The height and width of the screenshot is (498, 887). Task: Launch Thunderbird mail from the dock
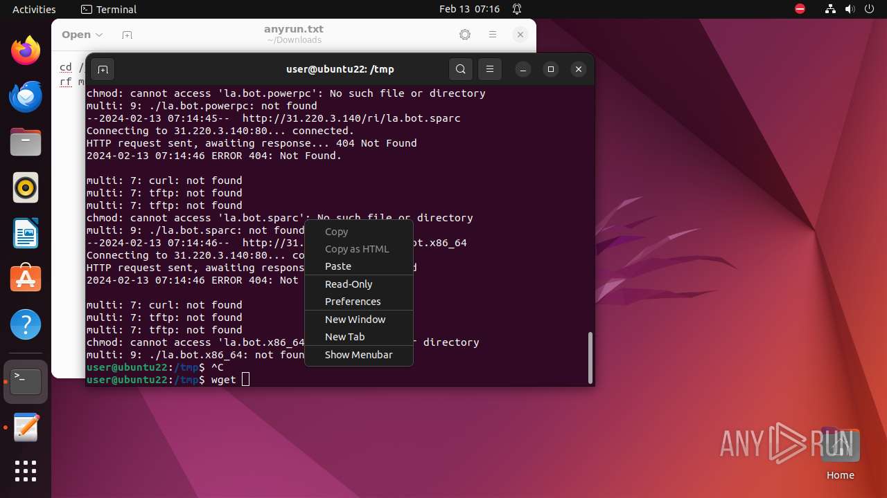[26, 97]
